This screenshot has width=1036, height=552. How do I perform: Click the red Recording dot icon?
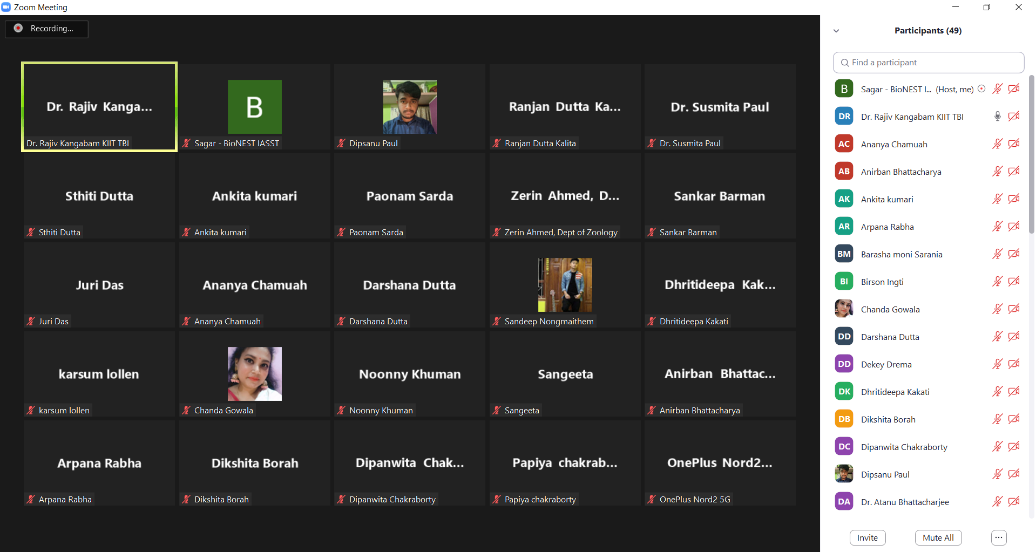[x=18, y=29]
